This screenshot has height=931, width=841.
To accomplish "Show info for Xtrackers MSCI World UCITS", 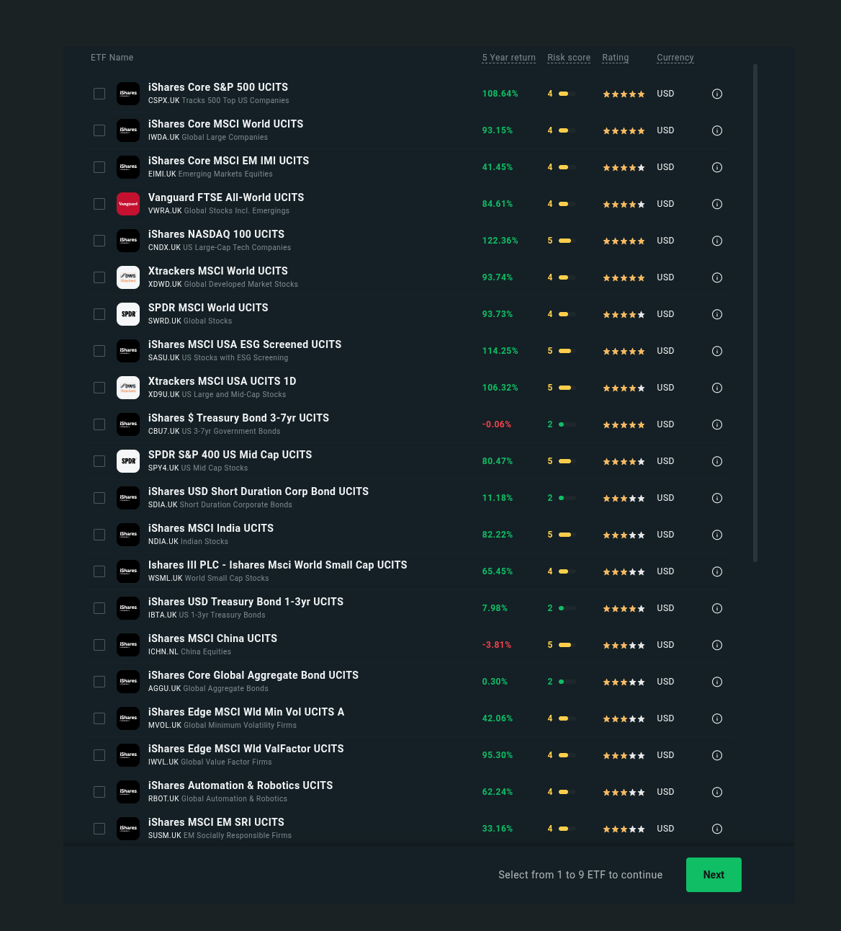I will coord(717,277).
